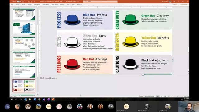Open the Animations ribbon tab
This screenshot has height=112, width=199.
46,5
